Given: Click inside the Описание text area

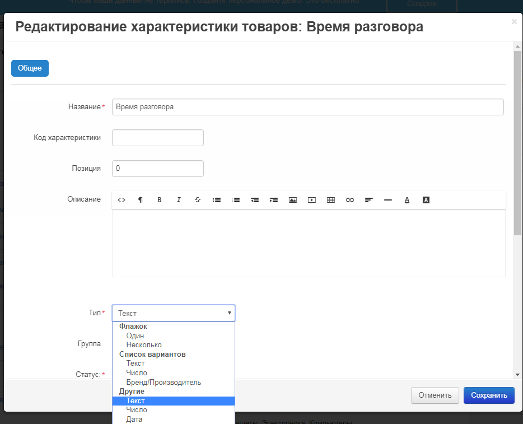Looking at the screenshot, I should click(309, 243).
